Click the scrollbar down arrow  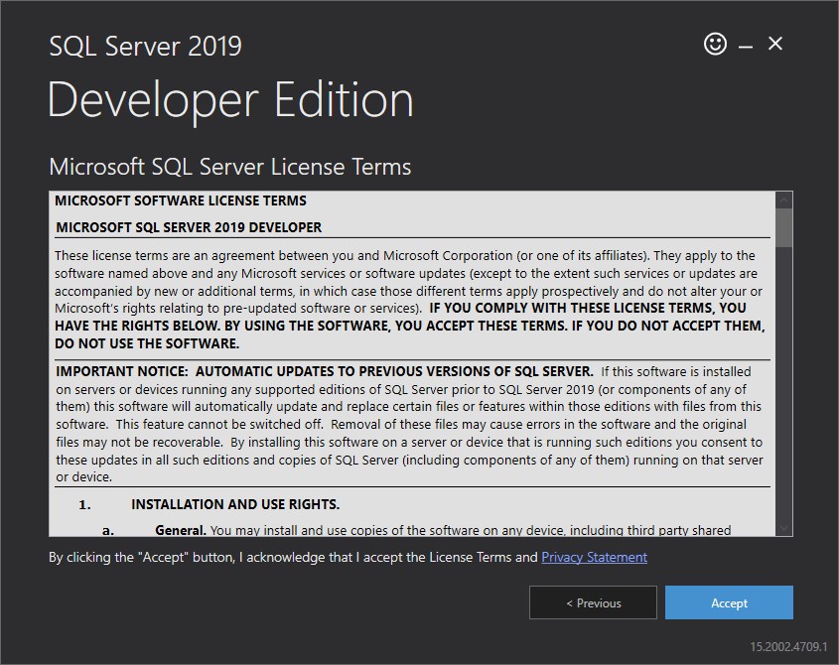(784, 528)
